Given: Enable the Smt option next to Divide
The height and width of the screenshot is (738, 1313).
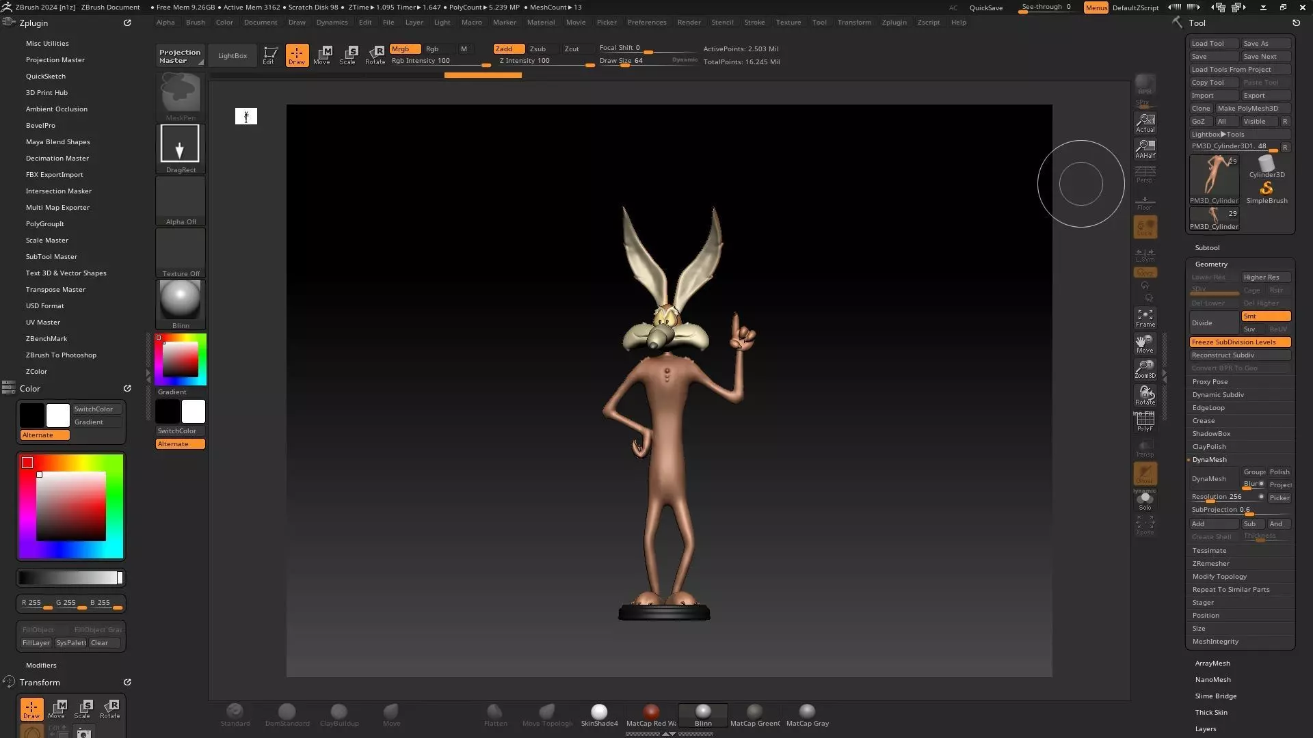Looking at the screenshot, I should [1266, 316].
